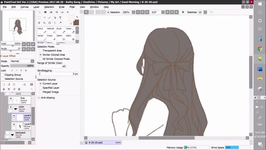Viewport: 266px width, 150px height.
Task: Toggle the Anti-Aliasing checkbox
Action: (39, 97)
